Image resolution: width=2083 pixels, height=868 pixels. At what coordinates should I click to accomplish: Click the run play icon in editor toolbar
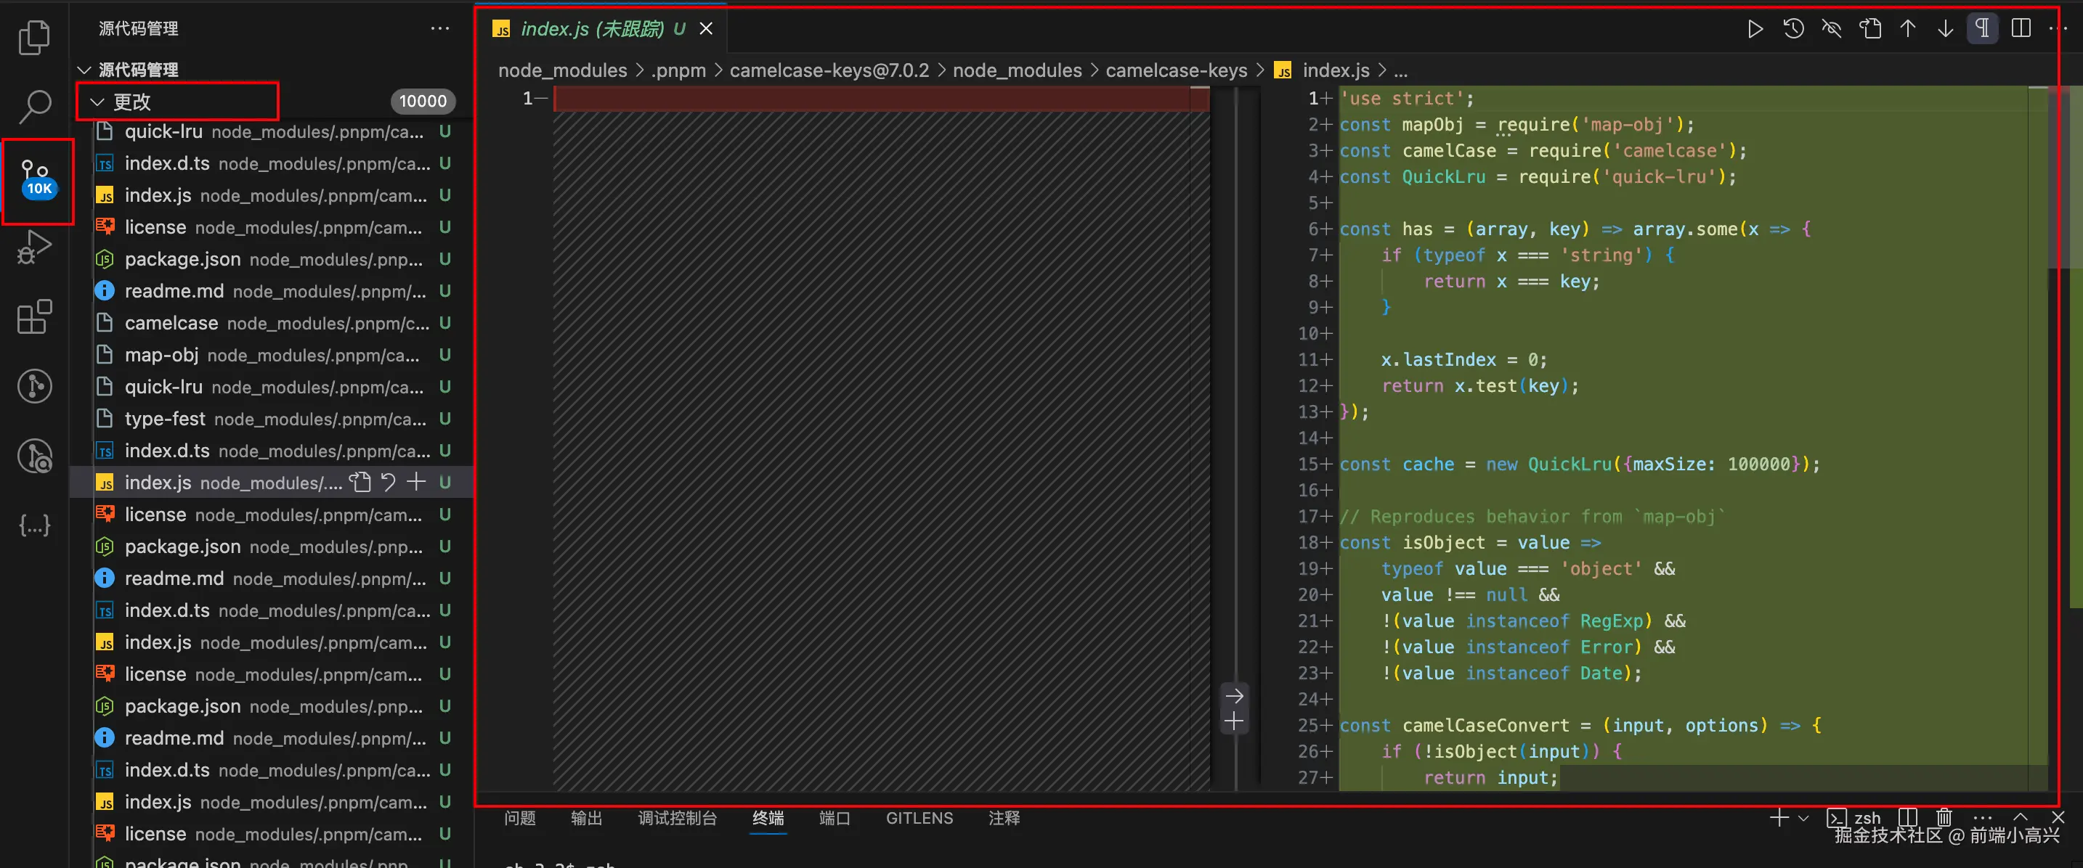[x=1755, y=29]
